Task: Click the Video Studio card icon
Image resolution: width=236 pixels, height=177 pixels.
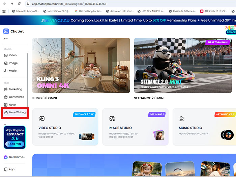Action: 41,118
